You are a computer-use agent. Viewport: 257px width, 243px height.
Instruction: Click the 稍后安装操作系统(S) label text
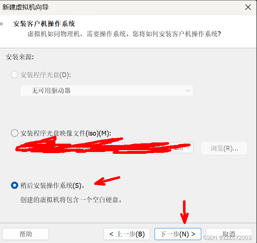[52, 186]
